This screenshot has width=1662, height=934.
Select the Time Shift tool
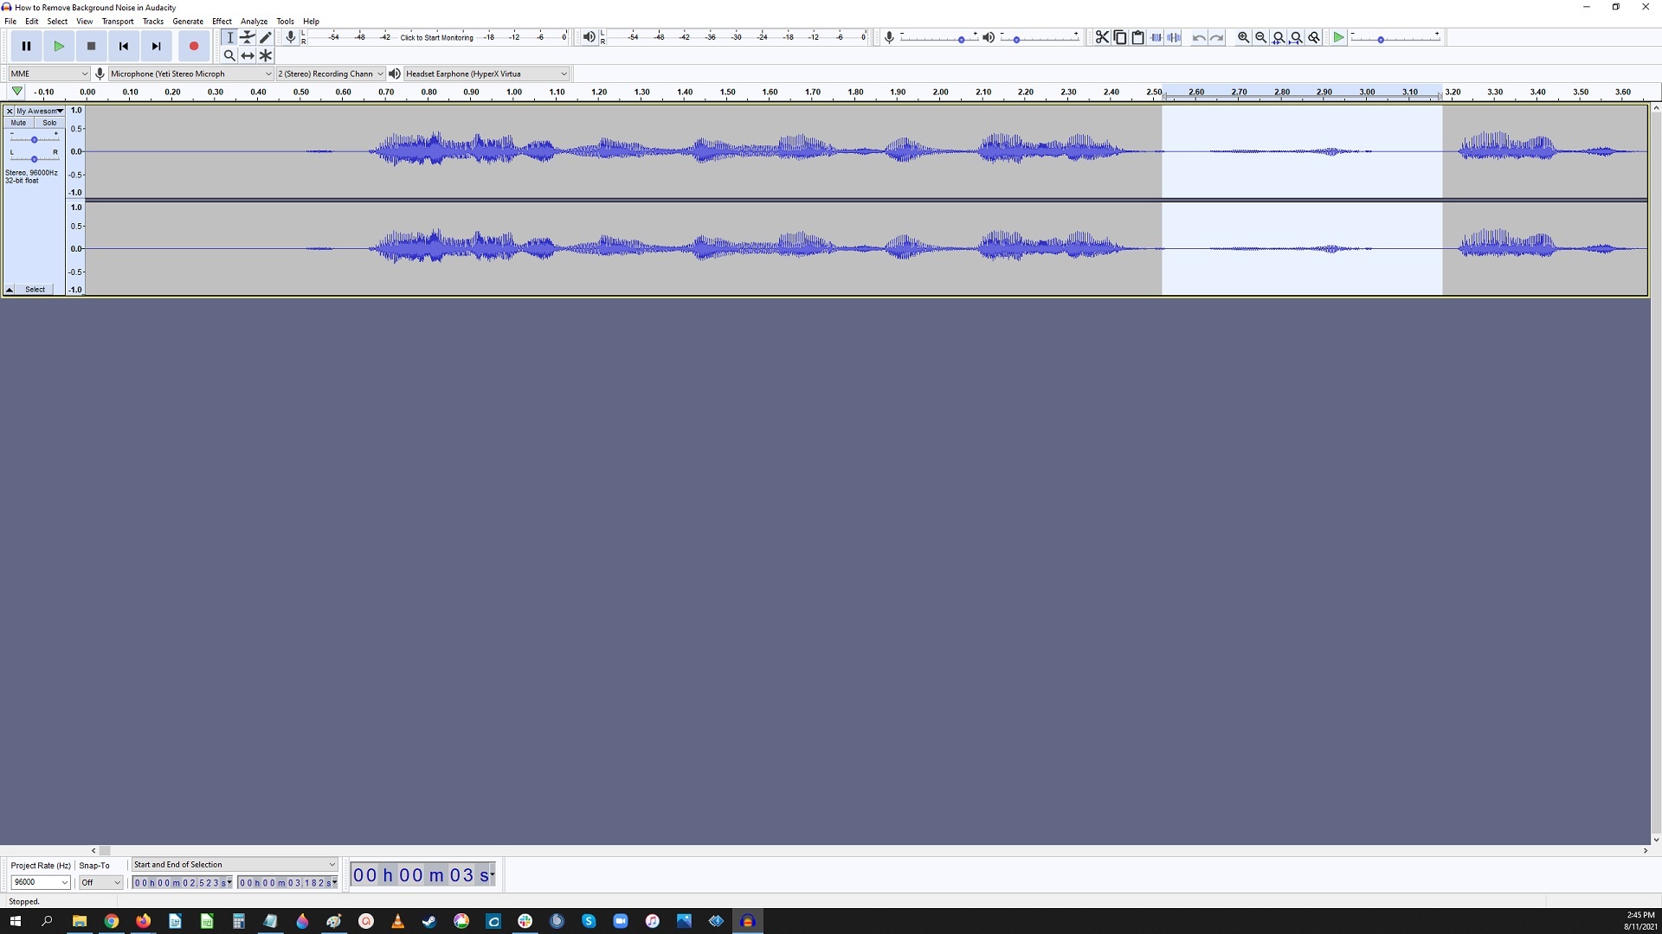tap(248, 55)
